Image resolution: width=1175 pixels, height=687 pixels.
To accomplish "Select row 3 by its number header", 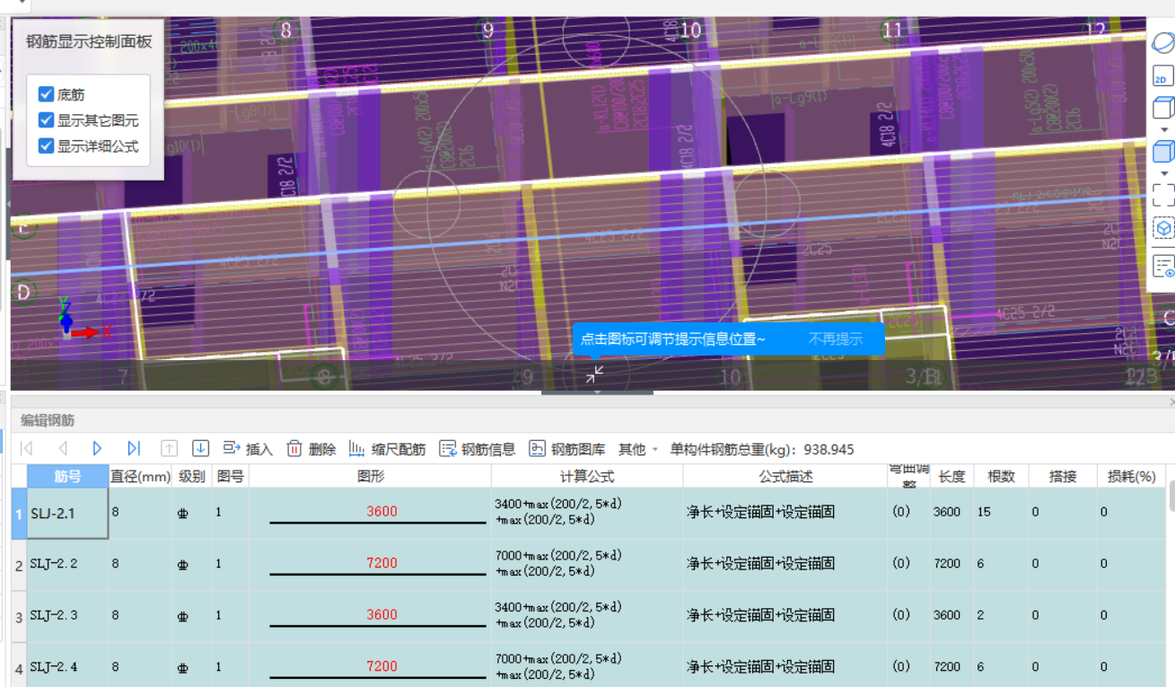I will tap(19, 617).
